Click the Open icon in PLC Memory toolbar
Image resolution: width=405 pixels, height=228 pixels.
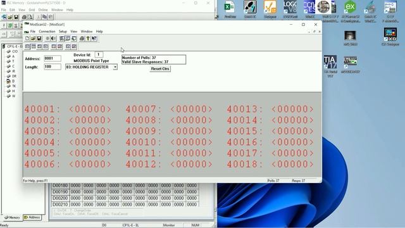click(x=10, y=17)
